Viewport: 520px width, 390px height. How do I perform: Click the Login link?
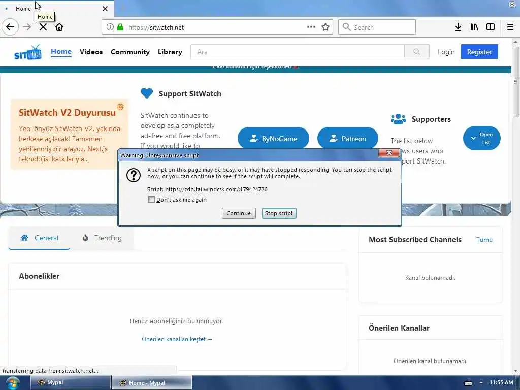pyautogui.click(x=446, y=52)
